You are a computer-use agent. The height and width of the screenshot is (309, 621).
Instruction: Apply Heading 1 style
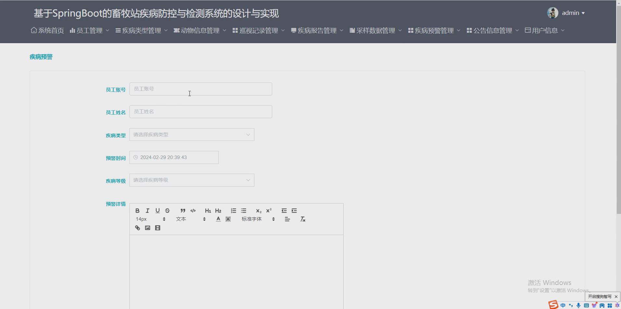(x=208, y=210)
